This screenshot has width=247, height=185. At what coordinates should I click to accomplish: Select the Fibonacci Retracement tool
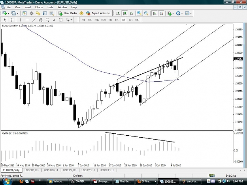click(x=47, y=20)
